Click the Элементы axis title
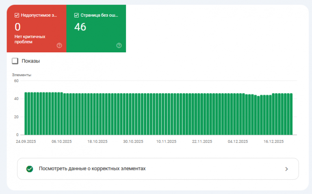Image resolution: width=312 pixels, height=194 pixels. pos(22,75)
